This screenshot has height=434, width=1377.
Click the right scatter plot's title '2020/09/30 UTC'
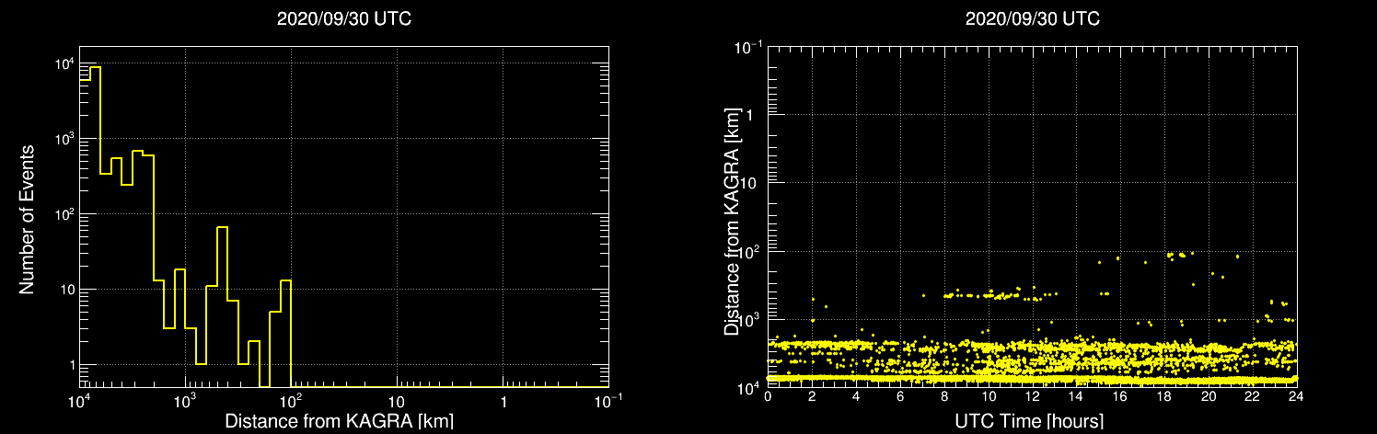(1032, 19)
